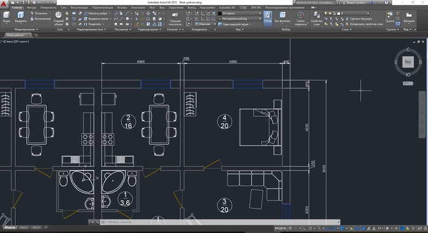Expand the Моделирование panel
The image size is (428, 233).
(x=26, y=29)
